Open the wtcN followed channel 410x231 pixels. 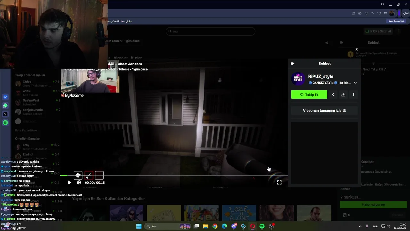coord(37,93)
